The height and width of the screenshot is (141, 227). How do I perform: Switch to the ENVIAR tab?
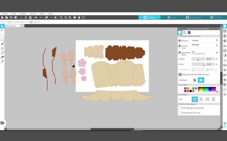coord(216,18)
